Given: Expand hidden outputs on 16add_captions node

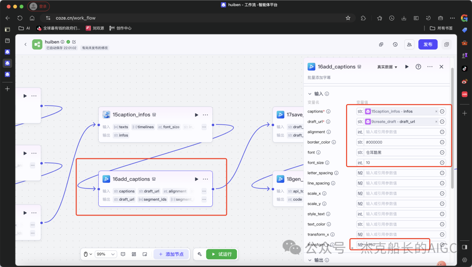Looking at the screenshot, I should click(204, 199).
